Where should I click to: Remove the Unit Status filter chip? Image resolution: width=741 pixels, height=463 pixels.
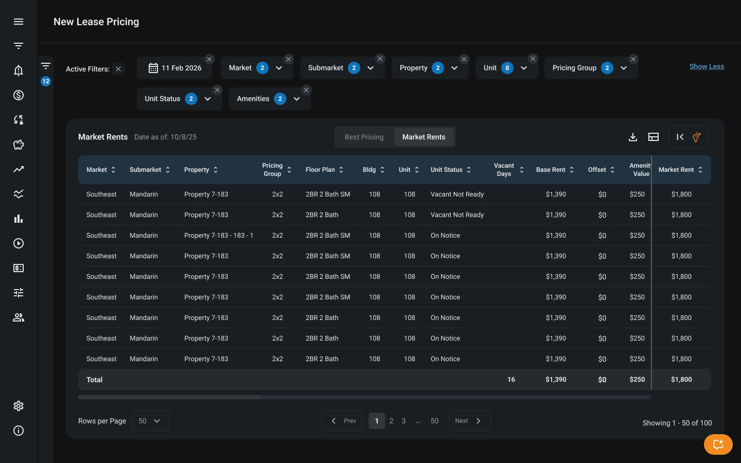(x=217, y=90)
